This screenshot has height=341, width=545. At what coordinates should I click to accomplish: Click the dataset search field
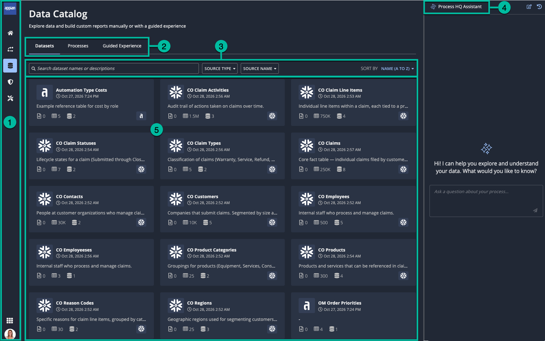coord(114,68)
